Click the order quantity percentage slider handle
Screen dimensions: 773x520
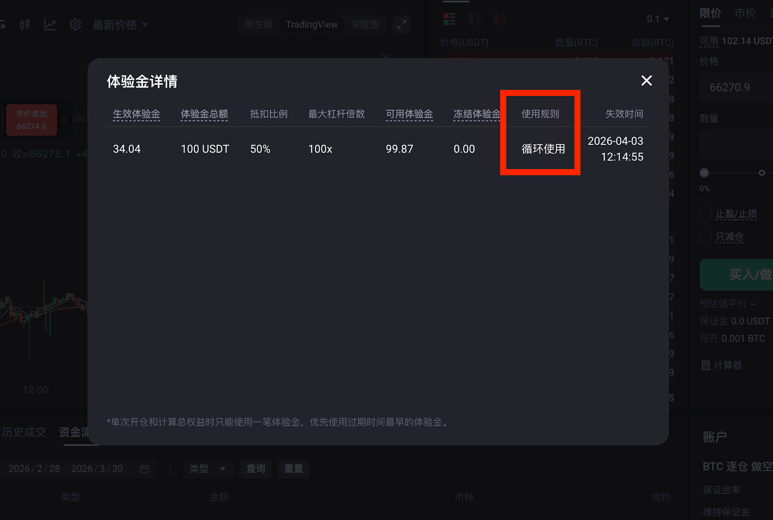pos(704,173)
